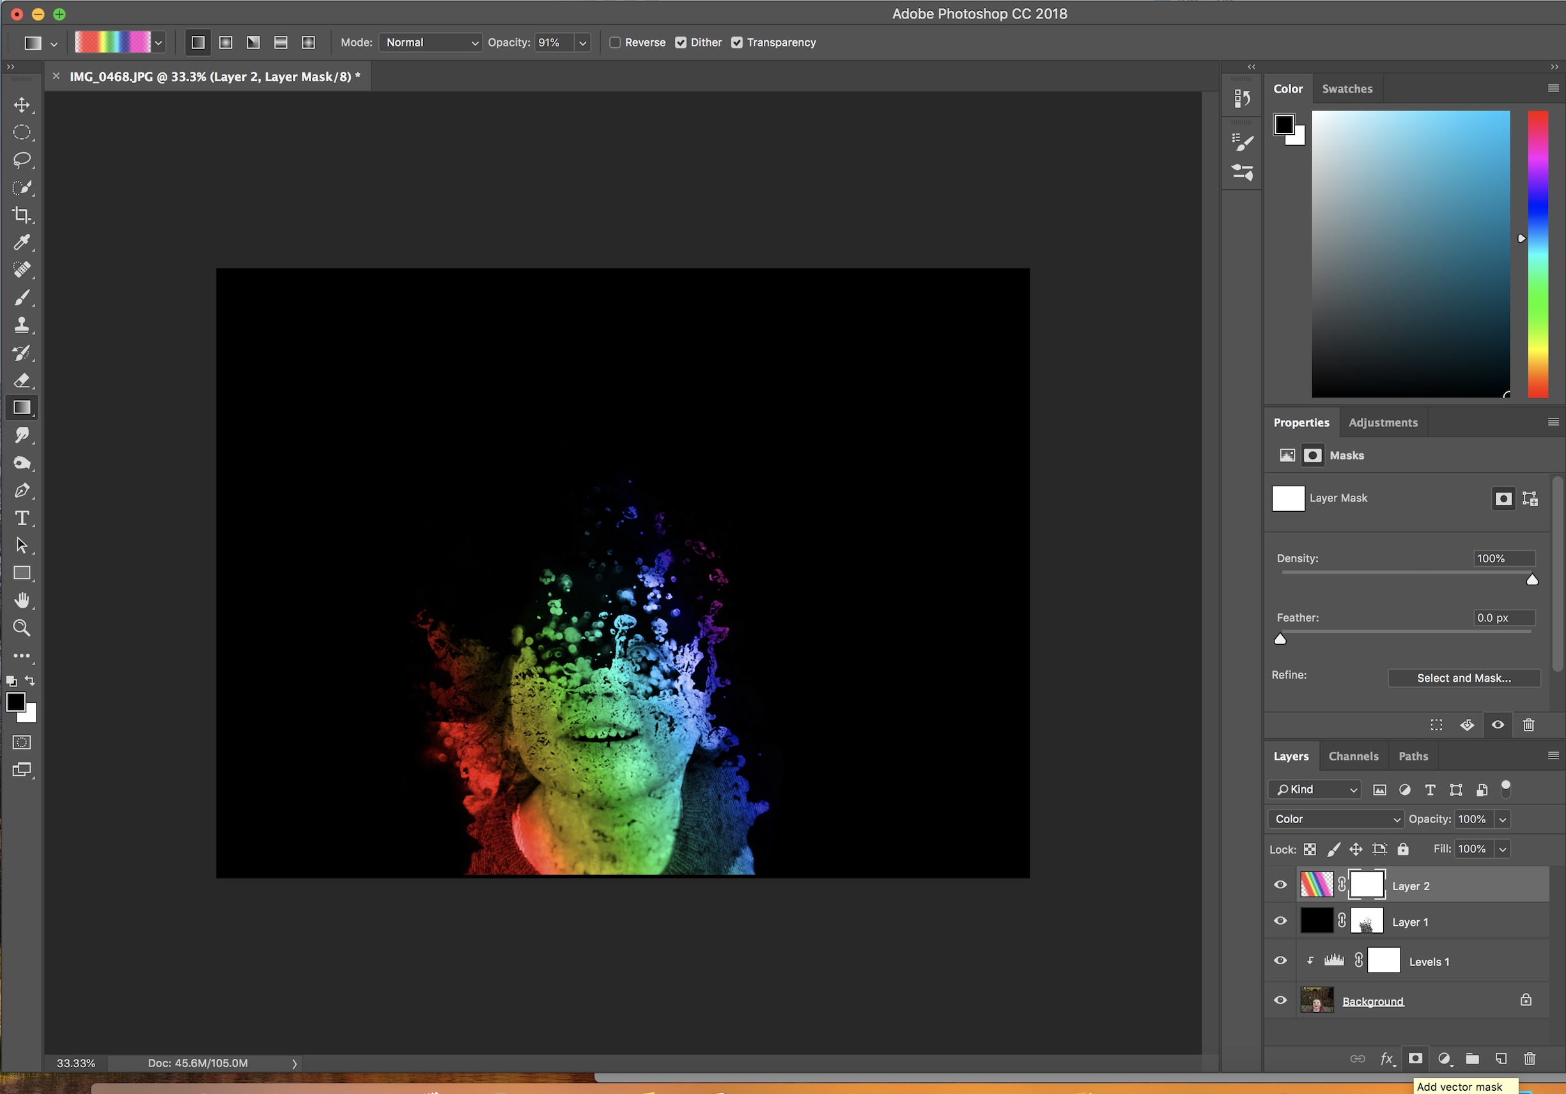Select the Clone Stamp tool
Image resolution: width=1566 pixels, height=1094 pixels.
coord(22,325)
